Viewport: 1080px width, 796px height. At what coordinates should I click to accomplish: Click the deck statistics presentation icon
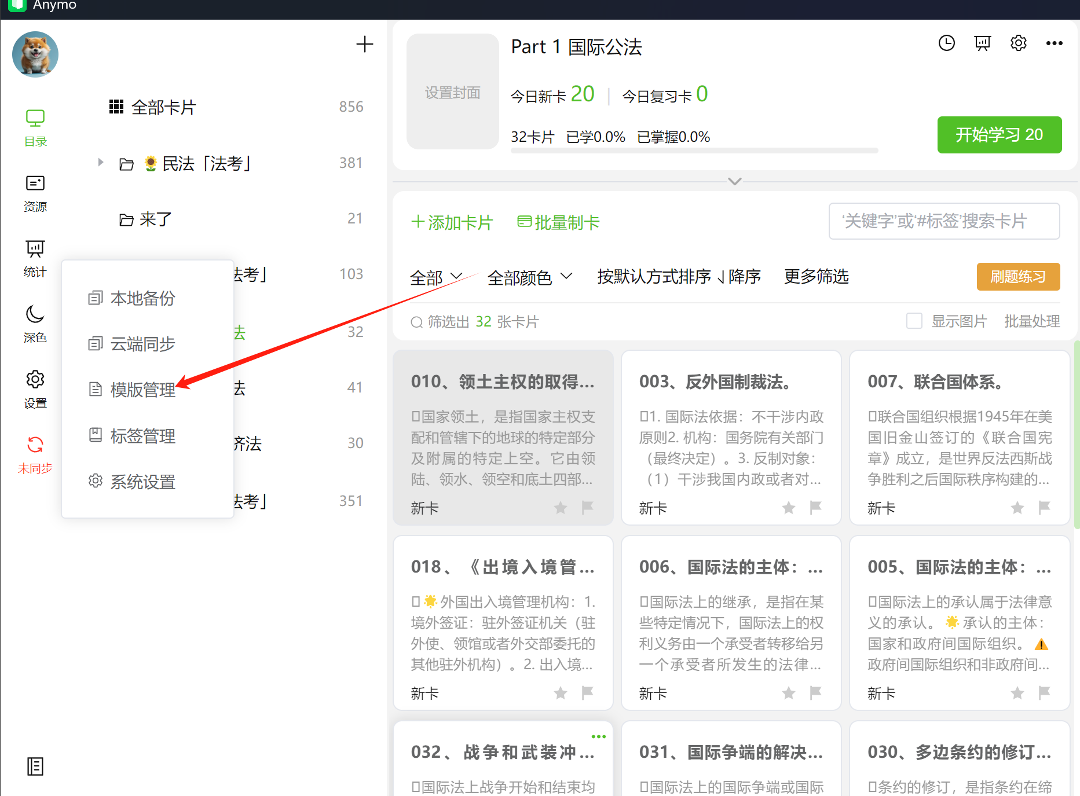point(983,43)
